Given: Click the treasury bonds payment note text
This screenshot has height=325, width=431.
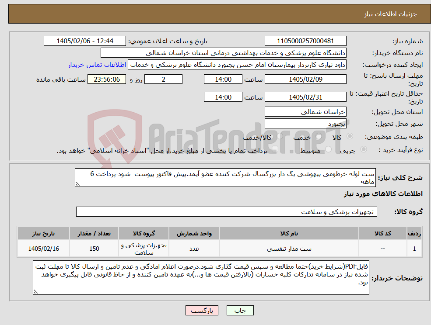Looking at the screenshot, I should coord(162,151).
